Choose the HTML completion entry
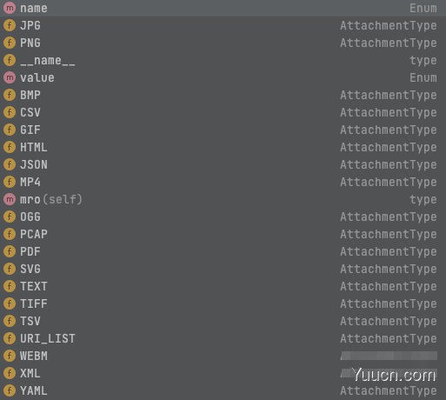 click(x=223, y=147)
